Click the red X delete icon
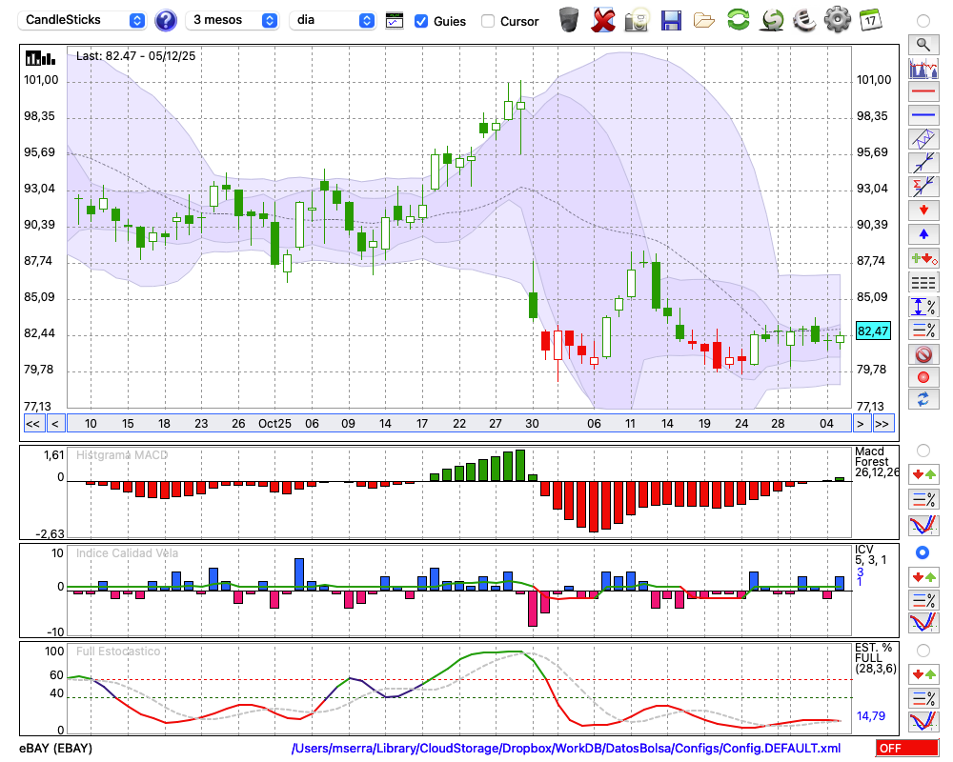 [x=602, y=20]
